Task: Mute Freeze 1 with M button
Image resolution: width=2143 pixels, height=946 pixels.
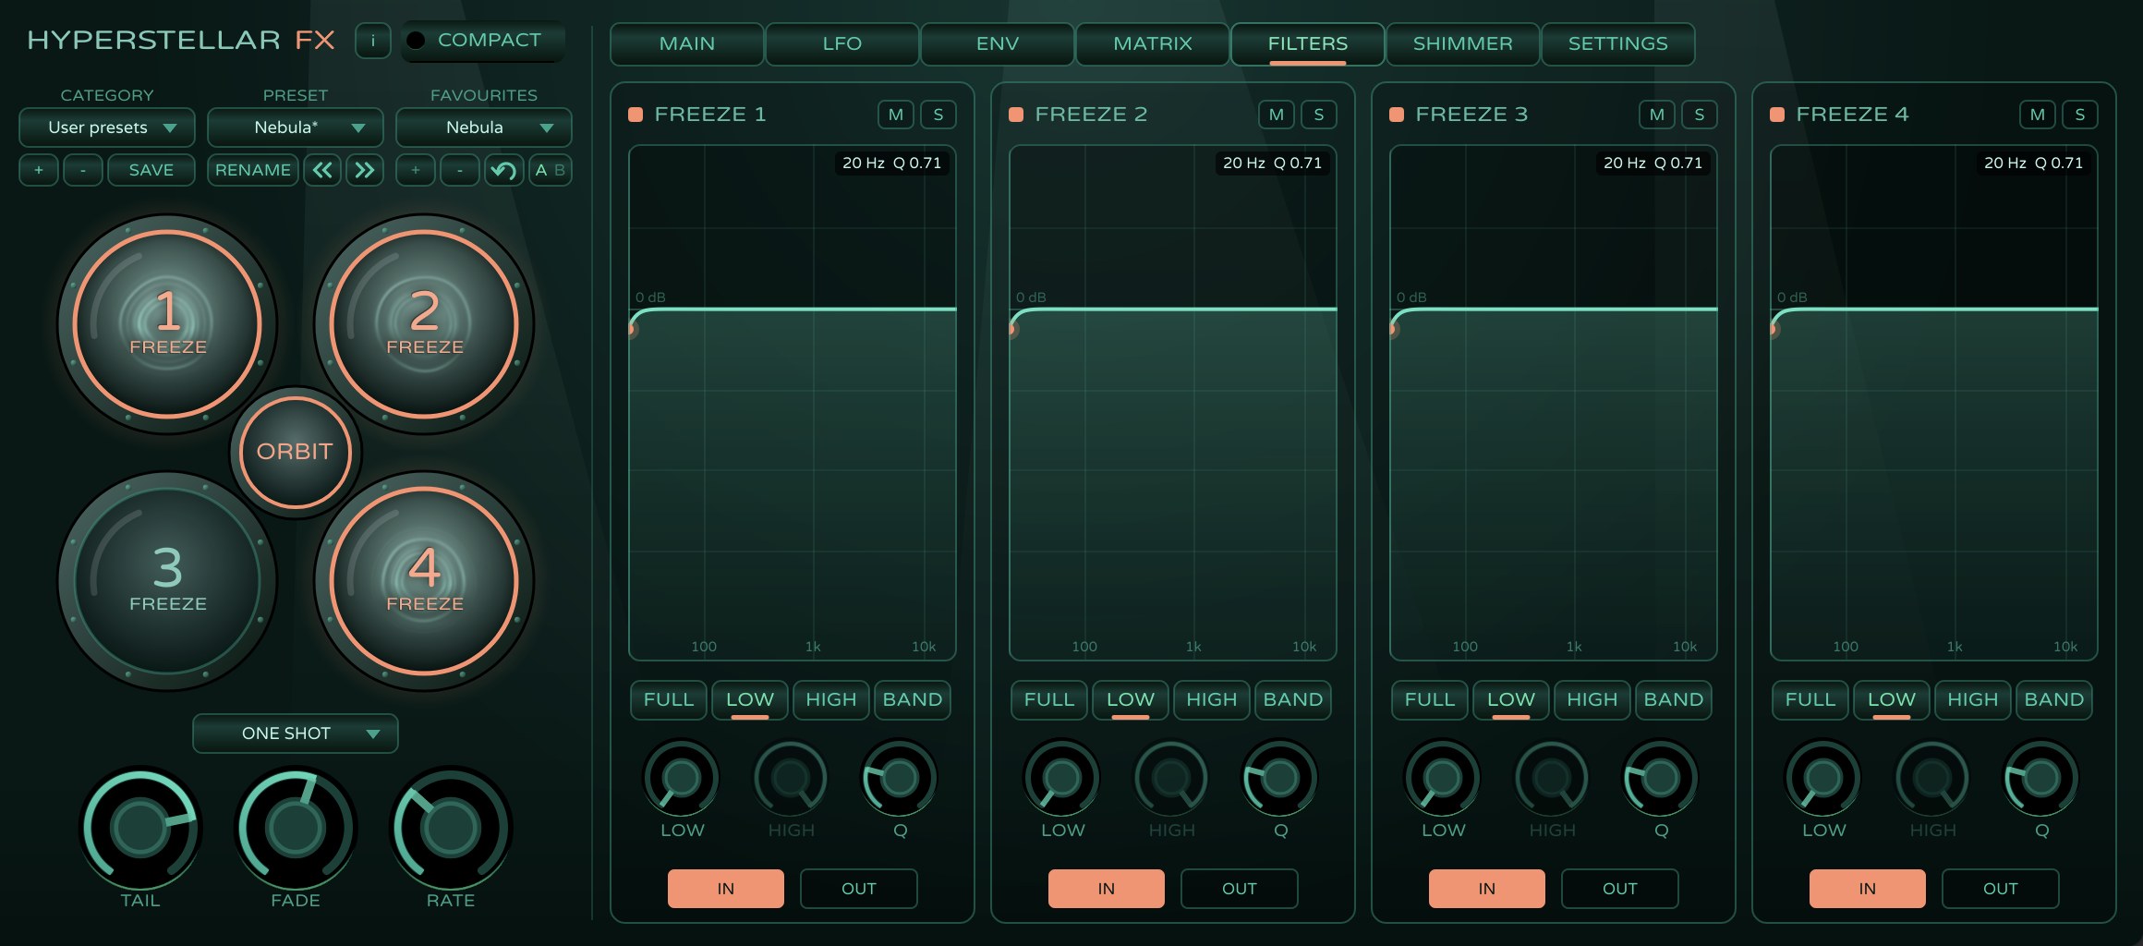Action: point(896,115)
